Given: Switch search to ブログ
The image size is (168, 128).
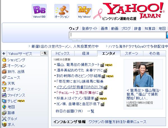Looking at the screenshot, I should tap(126, 28).
